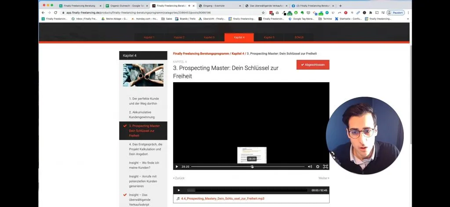This screenshot has height=207, width=450.
Task: Enter fullscreen video mode
Action: click(x=326, y=167)
